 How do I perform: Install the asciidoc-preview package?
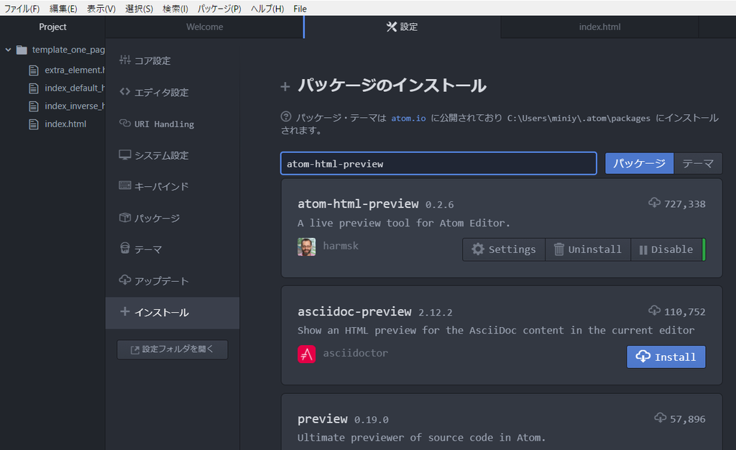[666, 357]
